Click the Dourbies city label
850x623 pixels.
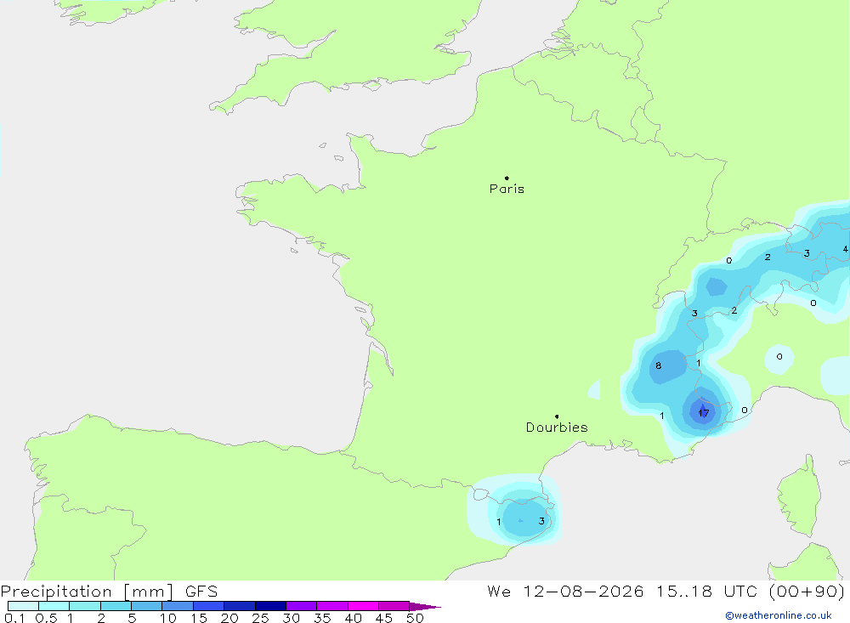click(557, 428)
